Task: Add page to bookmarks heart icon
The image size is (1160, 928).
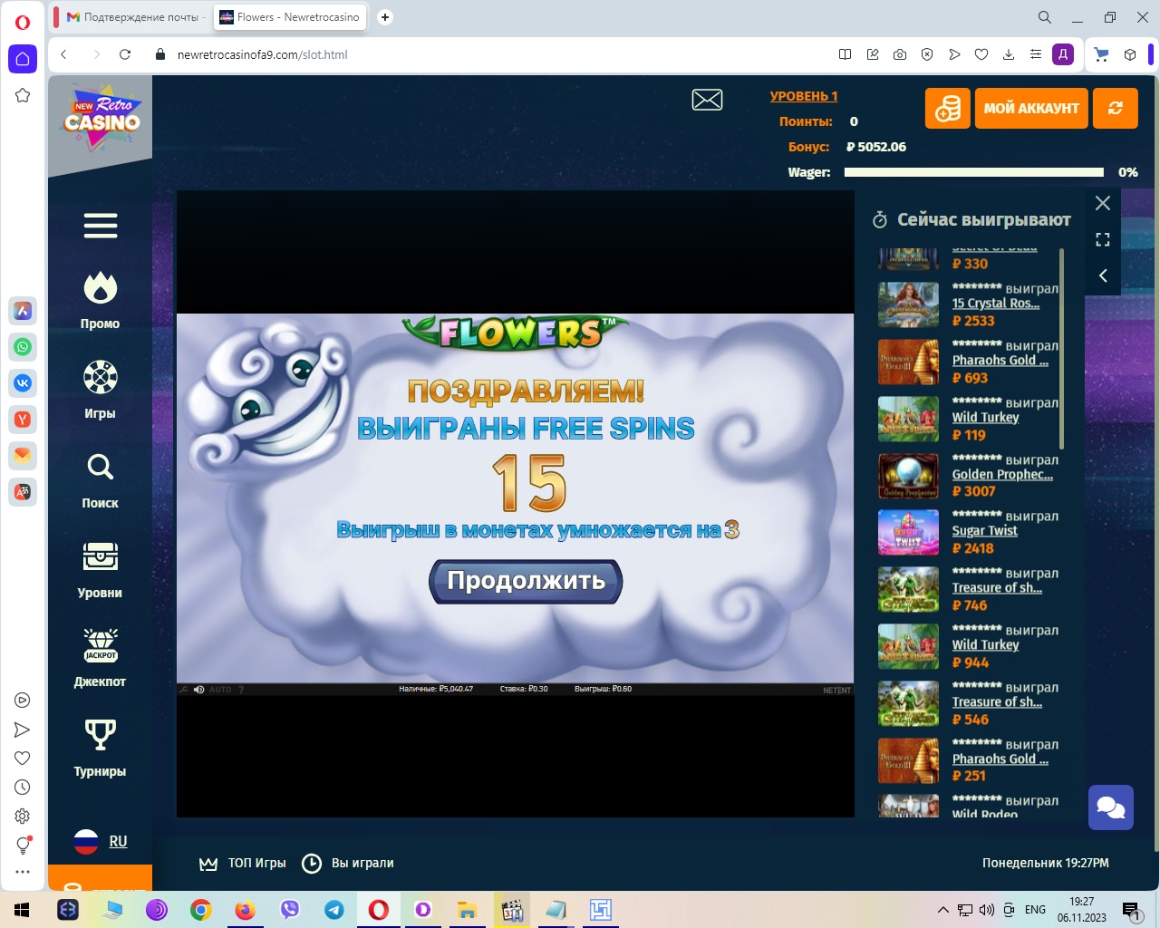Action: click(981, 54)
